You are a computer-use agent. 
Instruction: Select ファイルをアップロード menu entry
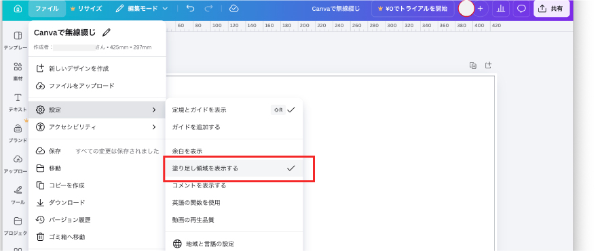click(97, 86)
